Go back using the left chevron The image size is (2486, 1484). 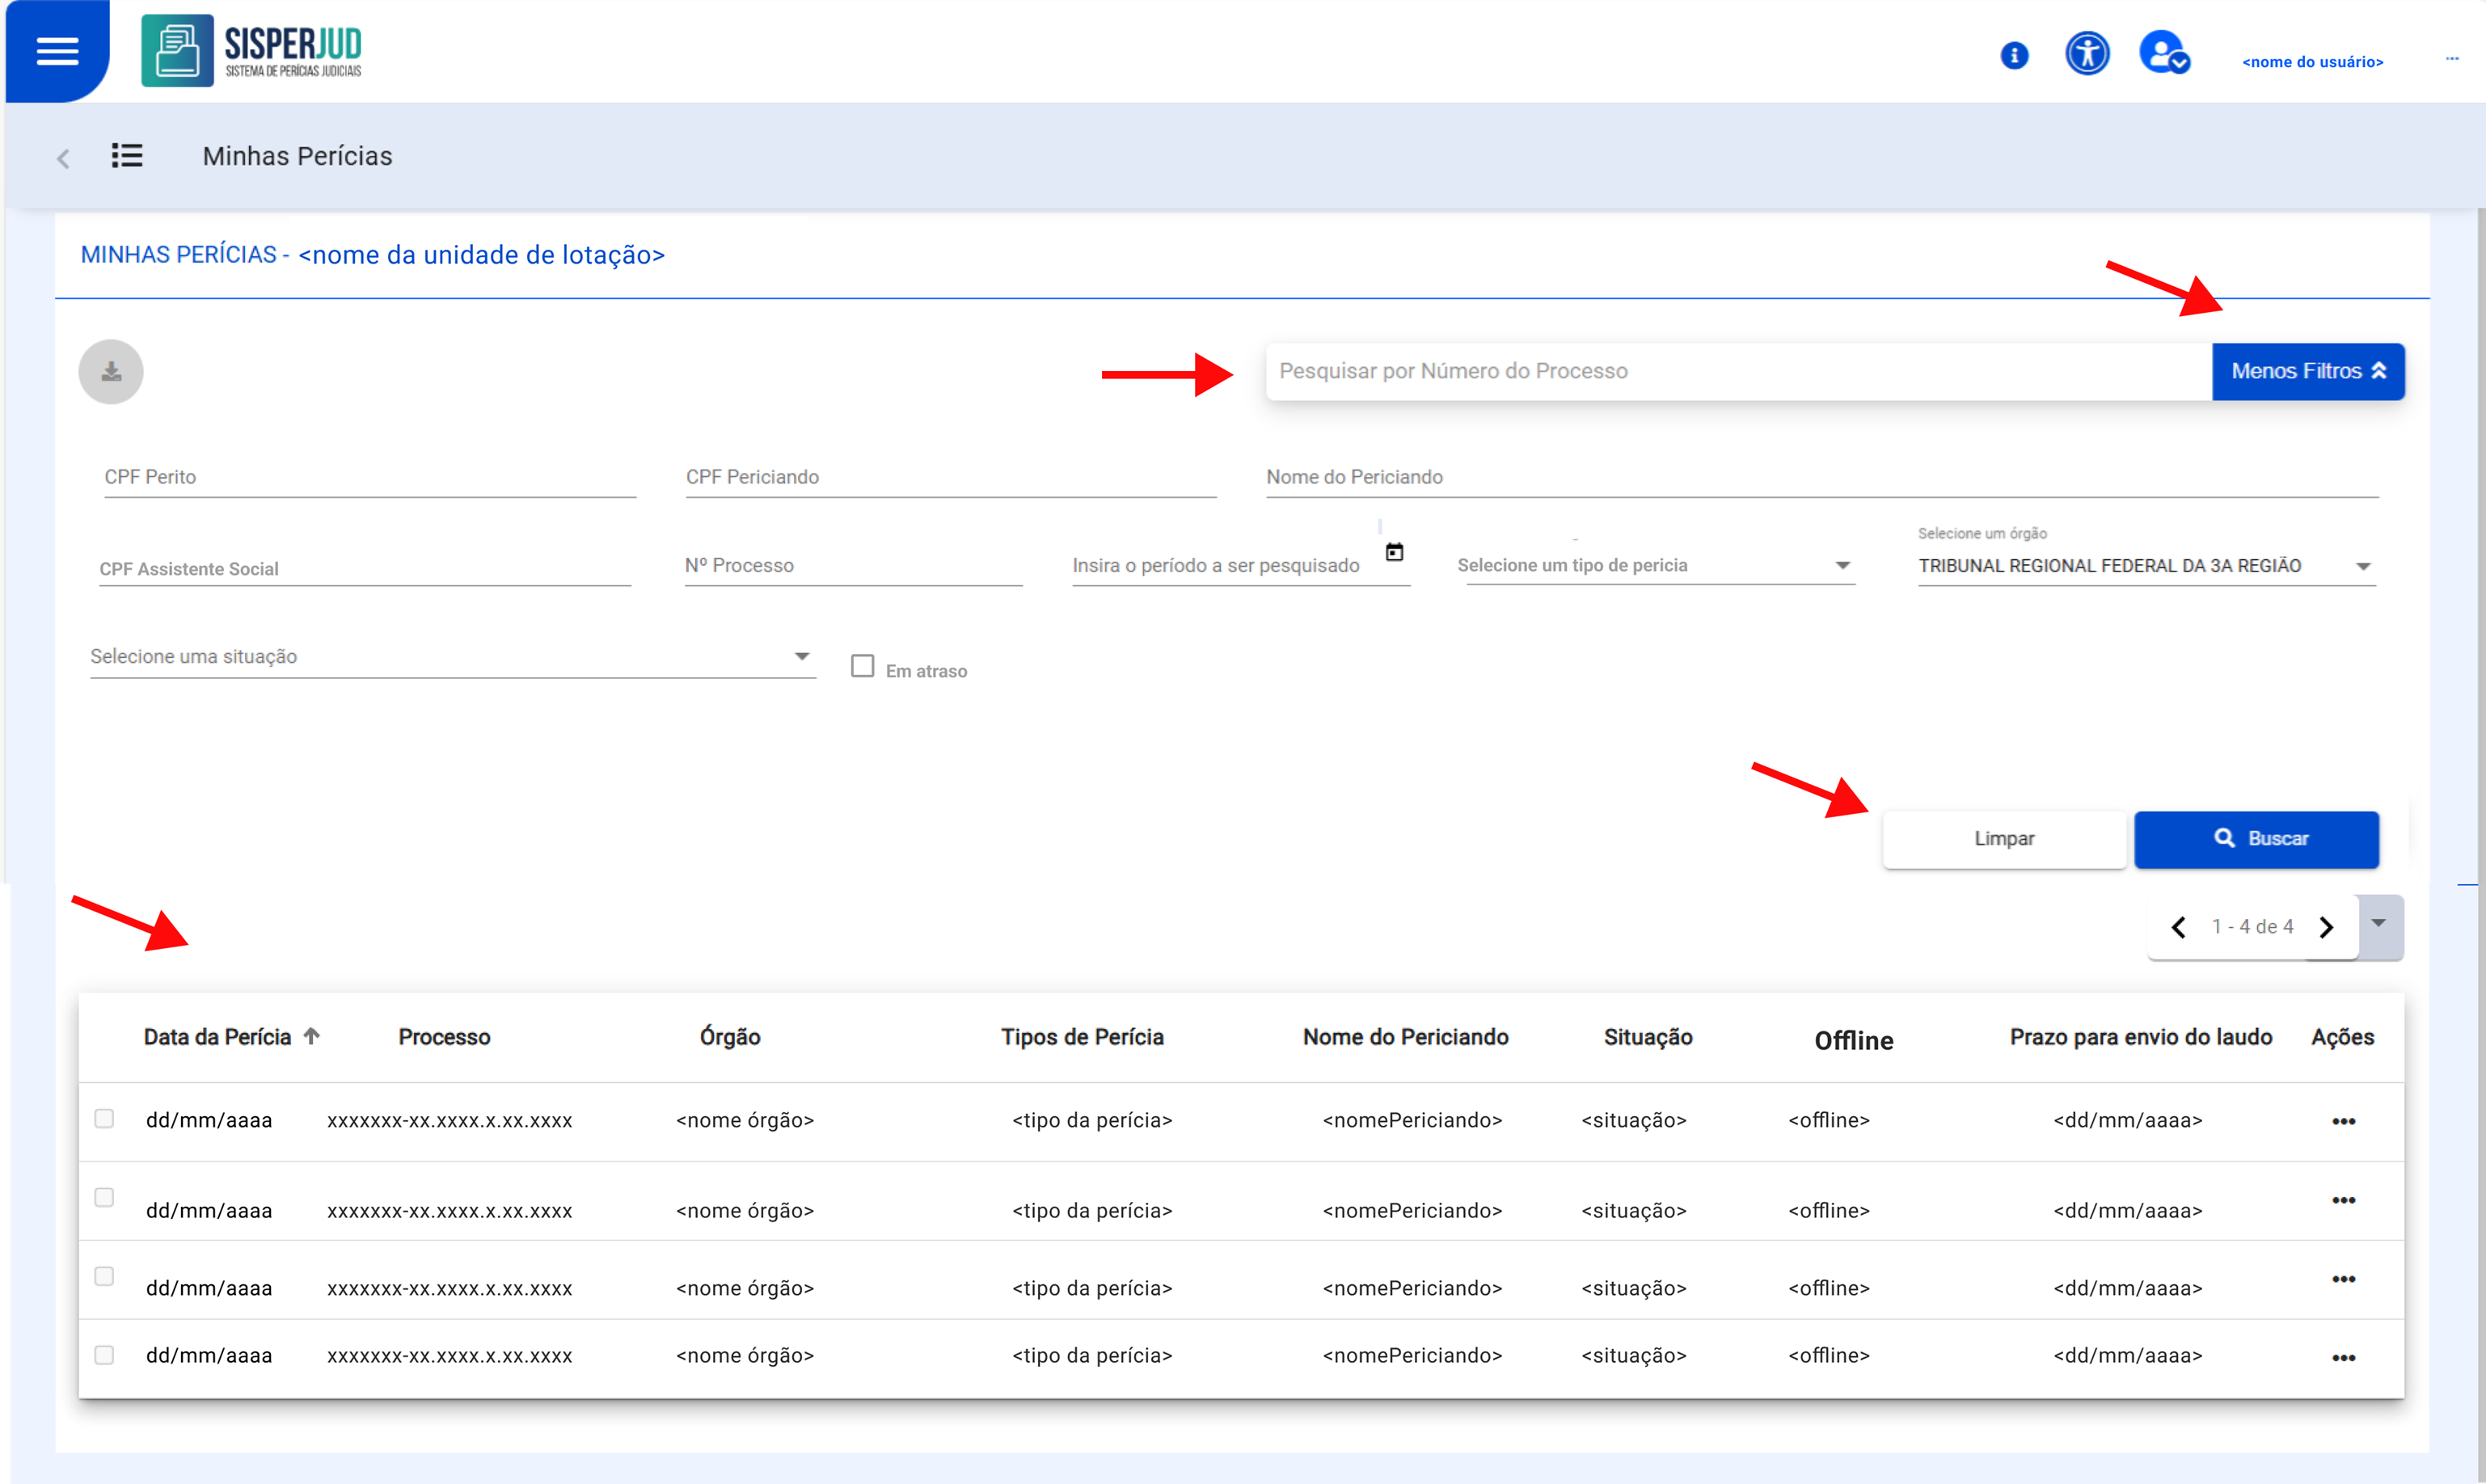click(63, 158)
